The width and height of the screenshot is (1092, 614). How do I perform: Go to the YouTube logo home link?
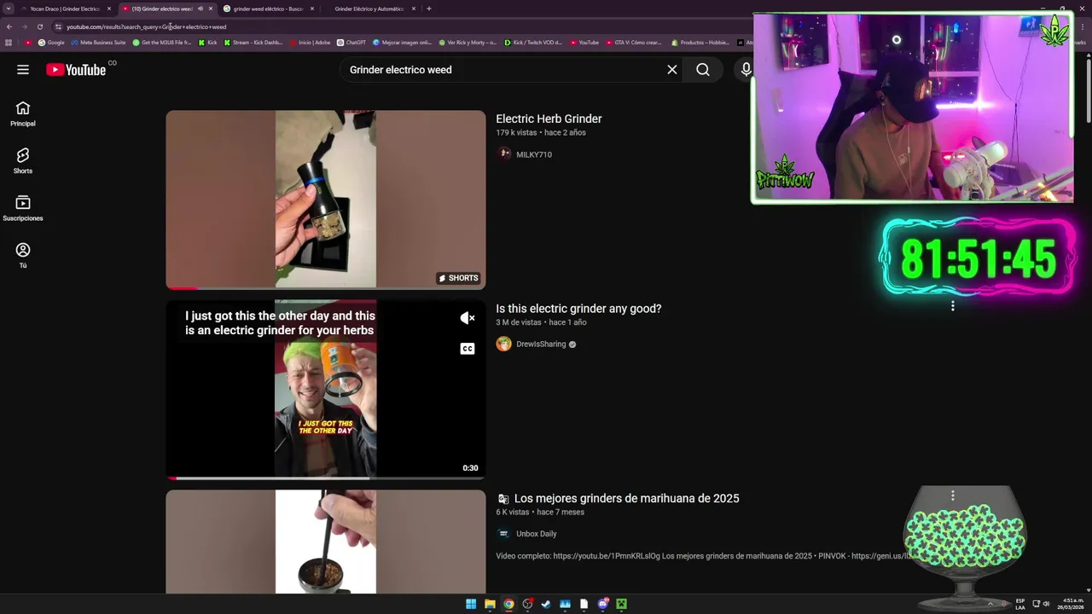[76, 70]
